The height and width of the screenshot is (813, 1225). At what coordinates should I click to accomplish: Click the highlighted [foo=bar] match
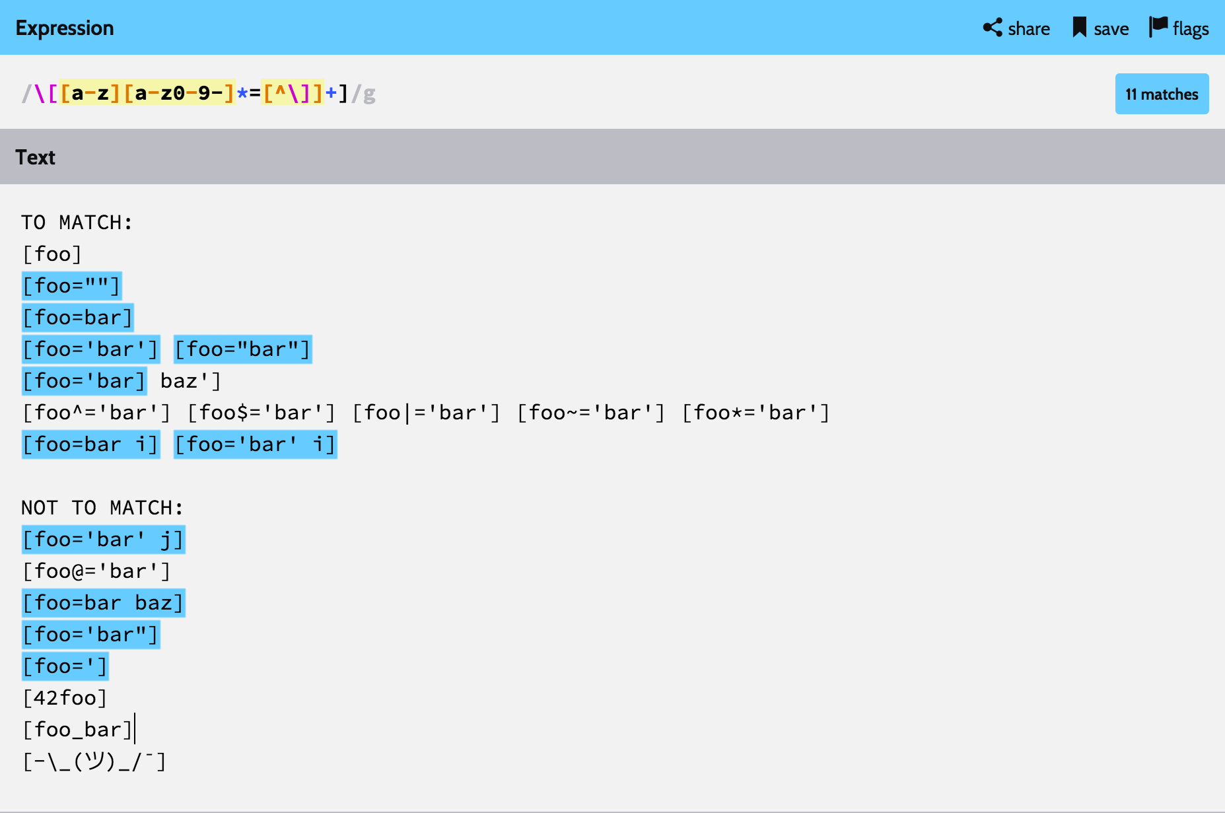[x=77, y=318]
